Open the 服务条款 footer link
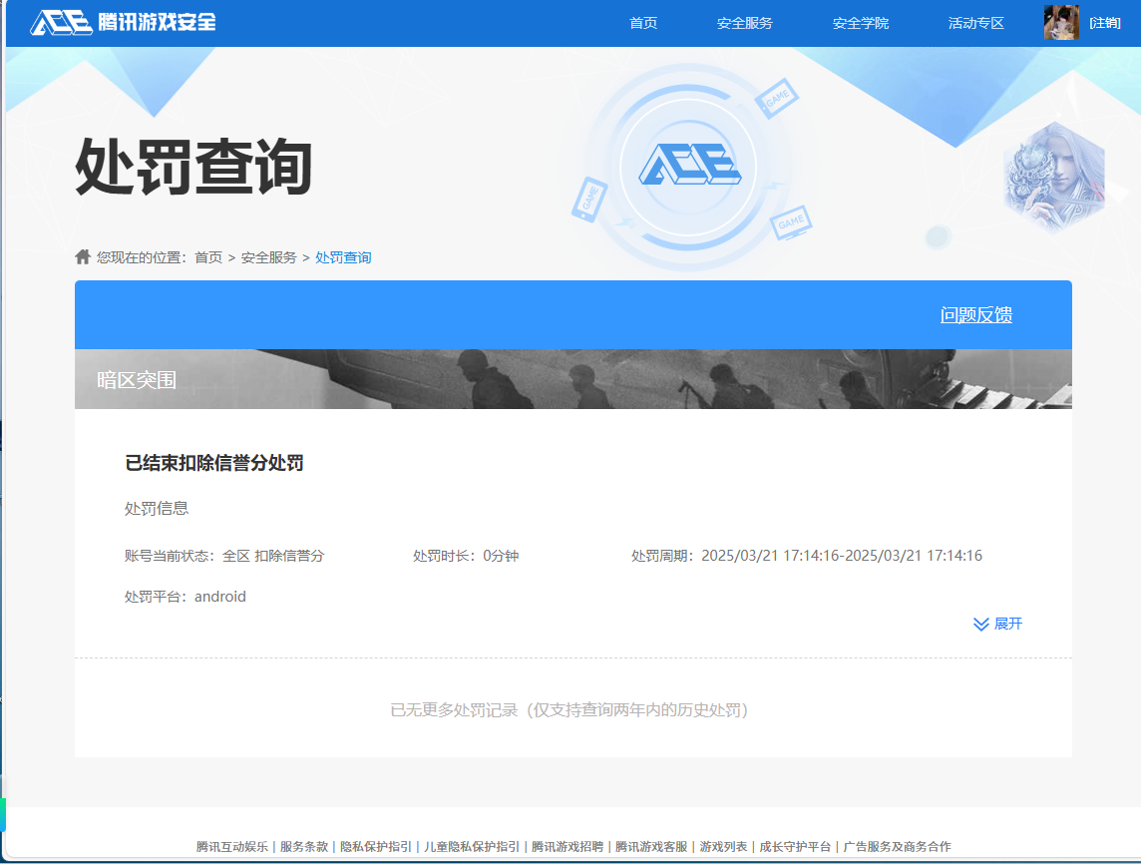 pos(304,844)
